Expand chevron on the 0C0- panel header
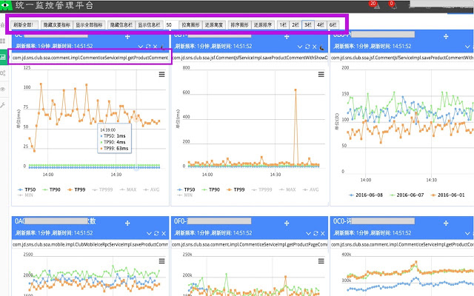The image size is (474, 296). [467, 234]
